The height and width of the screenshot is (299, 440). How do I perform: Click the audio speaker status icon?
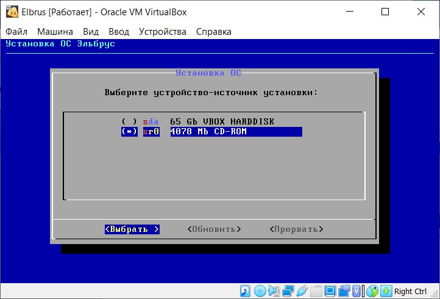tap(274, 291)
